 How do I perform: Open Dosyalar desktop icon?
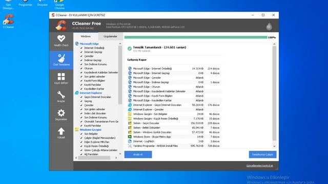coord(42,3)
